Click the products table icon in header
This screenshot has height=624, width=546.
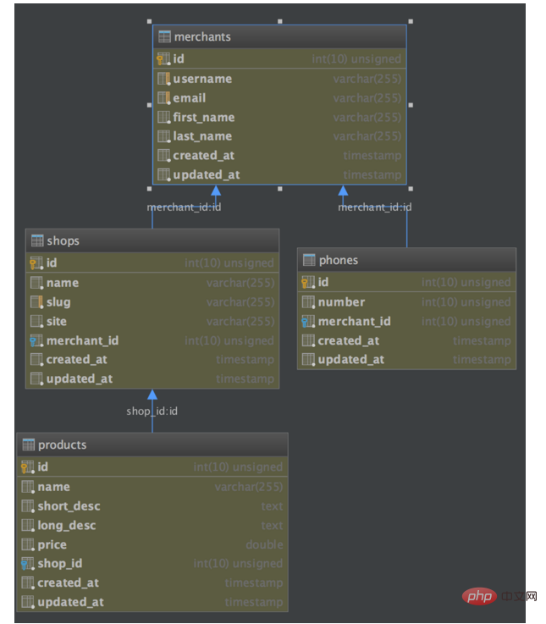[x=28, y=445]
